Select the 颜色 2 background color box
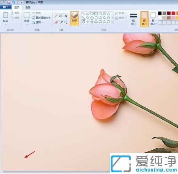Screen dimensions: 178x174 [x=153, y=19]
